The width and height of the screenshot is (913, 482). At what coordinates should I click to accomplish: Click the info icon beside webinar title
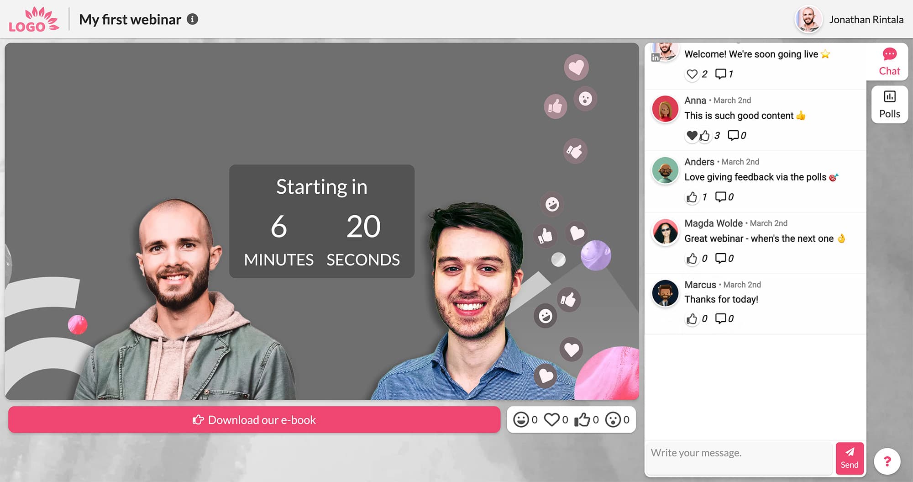click(x=193, y=19)
